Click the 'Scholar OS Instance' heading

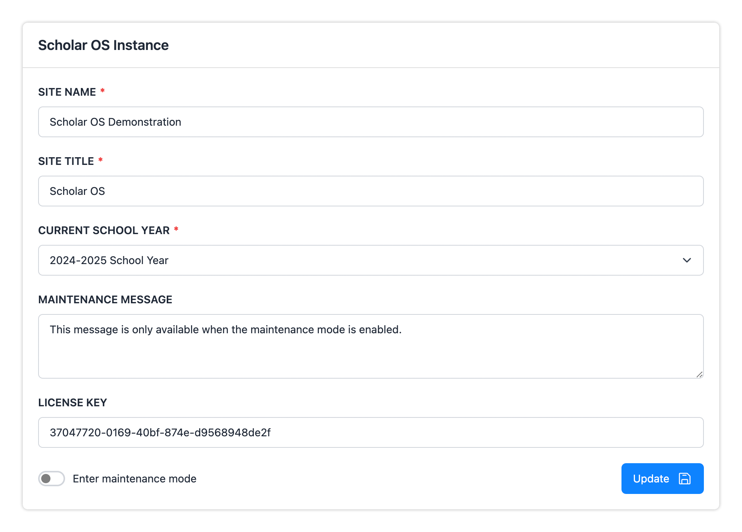[x=103, y=45]
